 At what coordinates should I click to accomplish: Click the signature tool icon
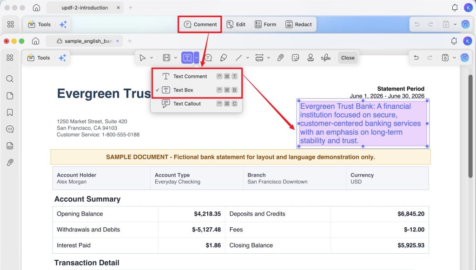(x=326, y=58)
